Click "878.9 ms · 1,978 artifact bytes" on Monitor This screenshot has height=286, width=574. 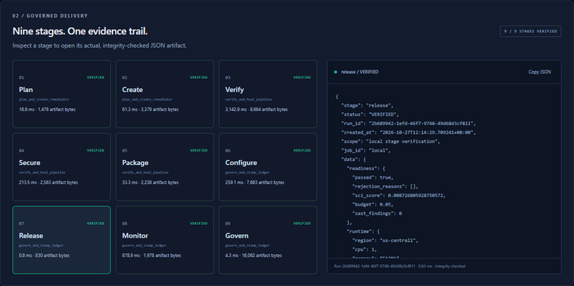152,255
